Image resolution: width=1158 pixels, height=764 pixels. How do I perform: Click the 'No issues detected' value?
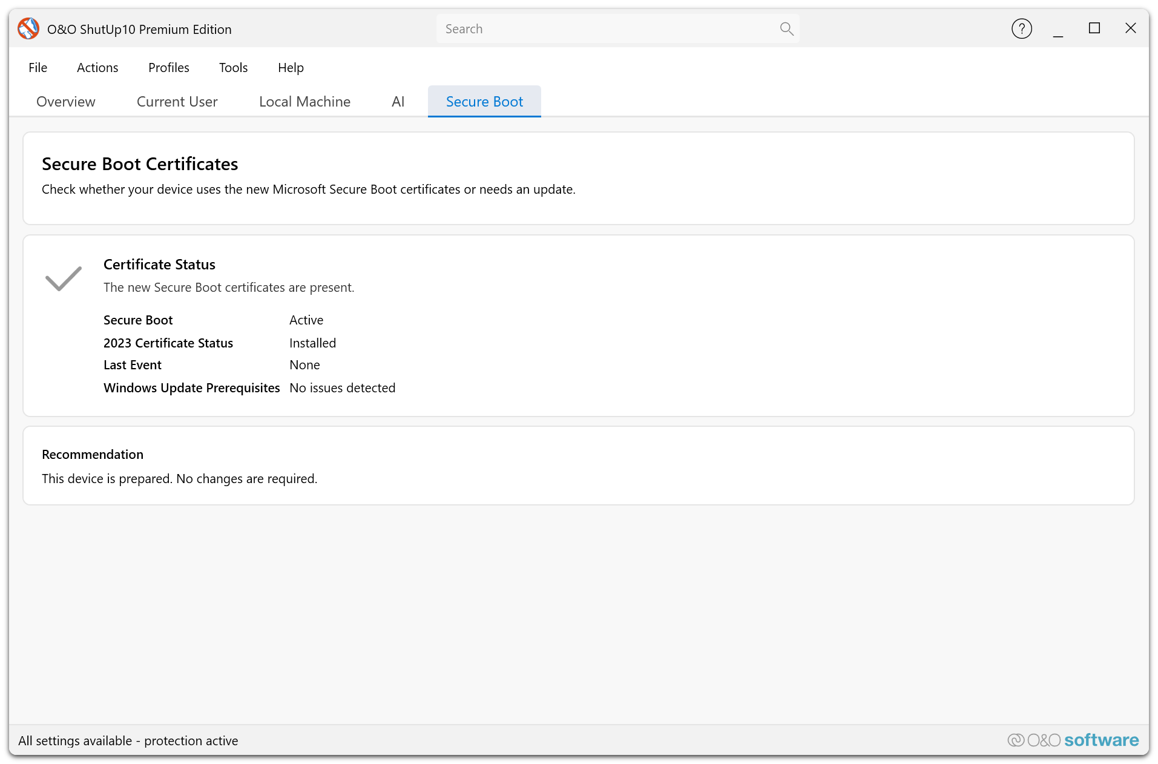coord(342,388)
